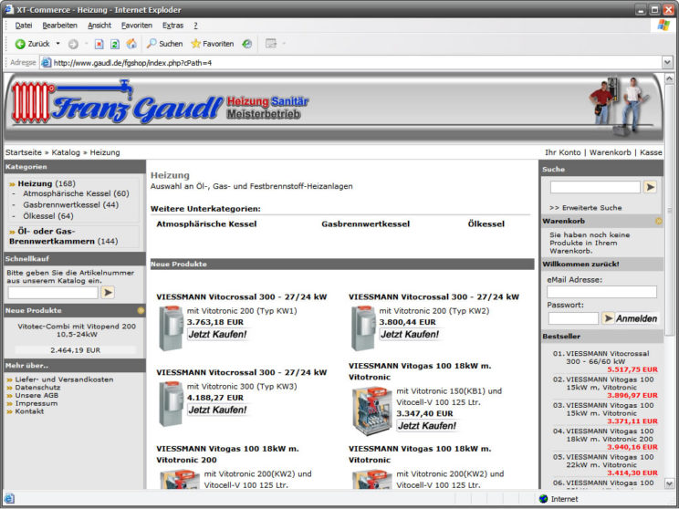Open the forward button dropdown arrow
Viewport: 679px width, 509px height.
point(86,44)
